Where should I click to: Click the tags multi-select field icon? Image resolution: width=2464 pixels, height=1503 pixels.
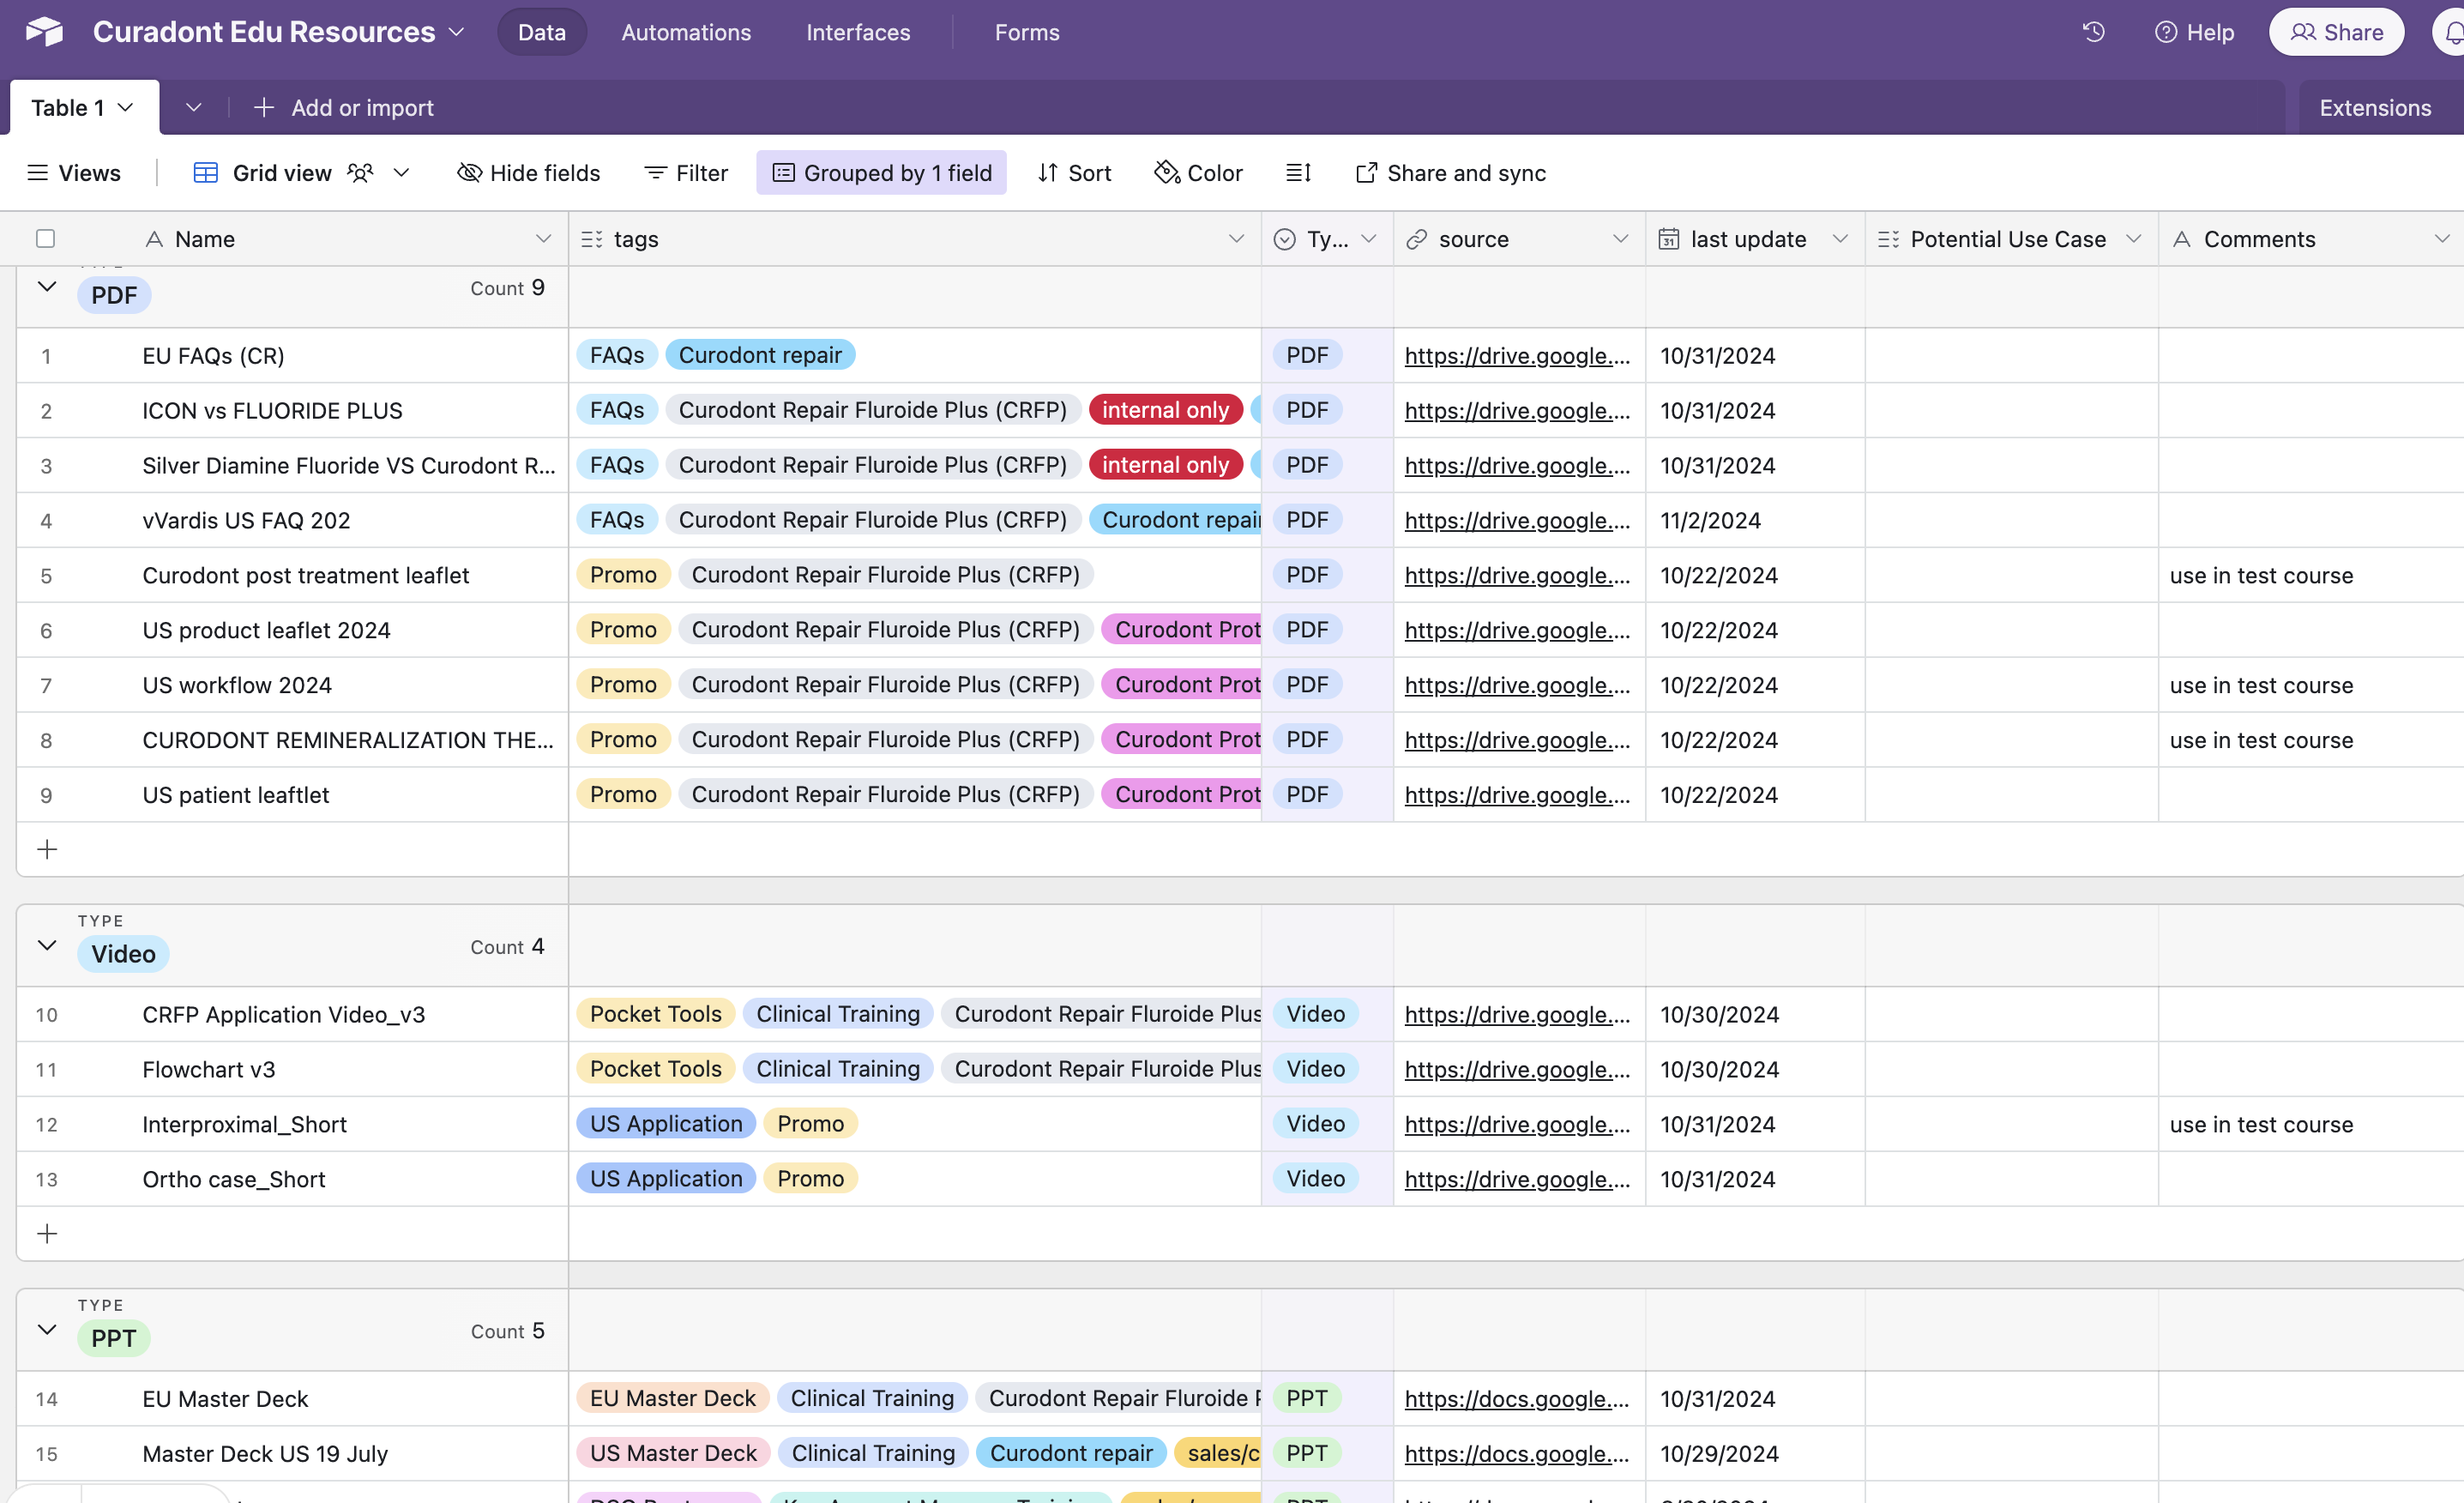[x=592, y=239]
